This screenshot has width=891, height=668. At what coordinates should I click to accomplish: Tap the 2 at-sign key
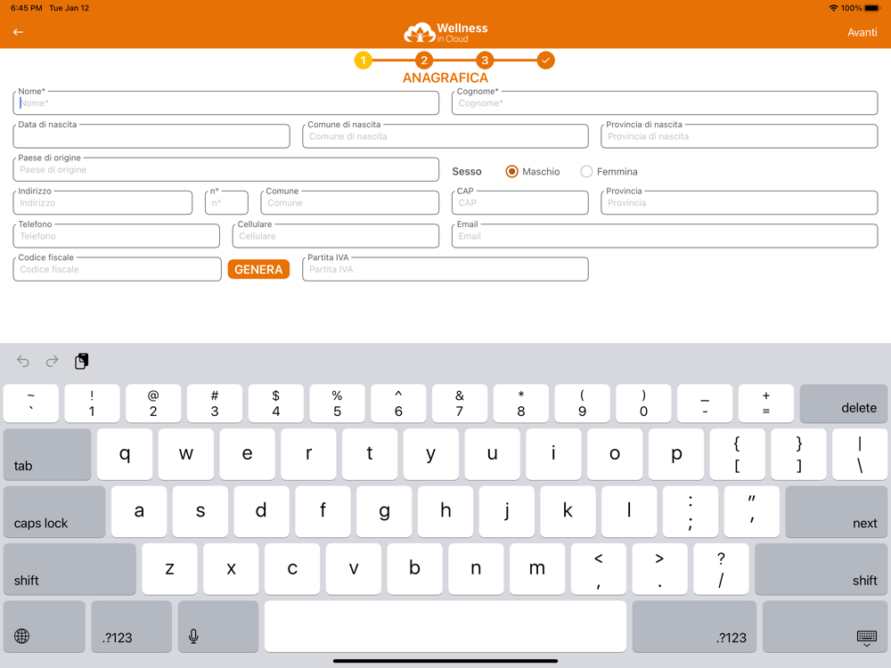click(153, 403)
